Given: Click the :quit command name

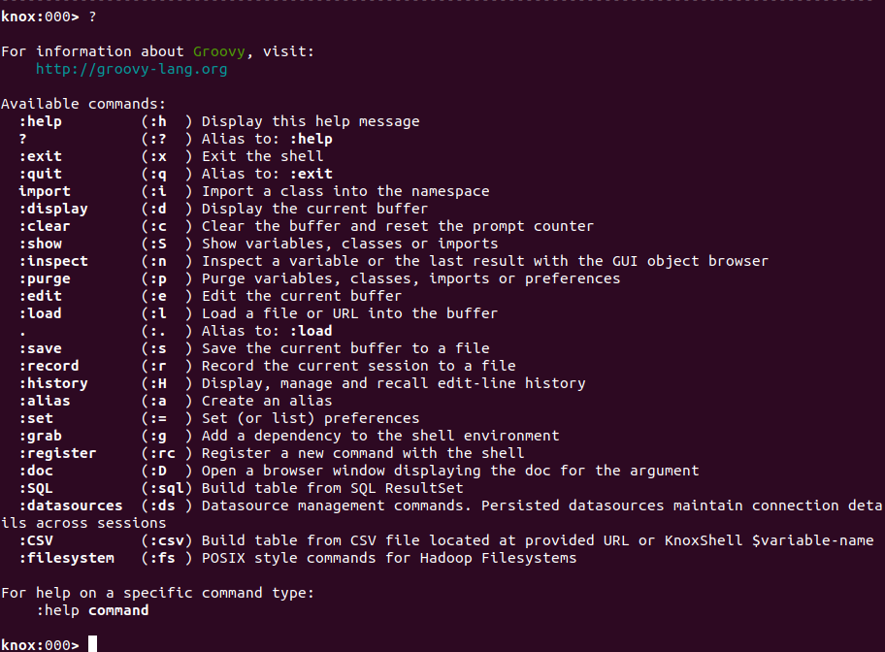Looking at the screenshot, I should [x=40, y=174].
